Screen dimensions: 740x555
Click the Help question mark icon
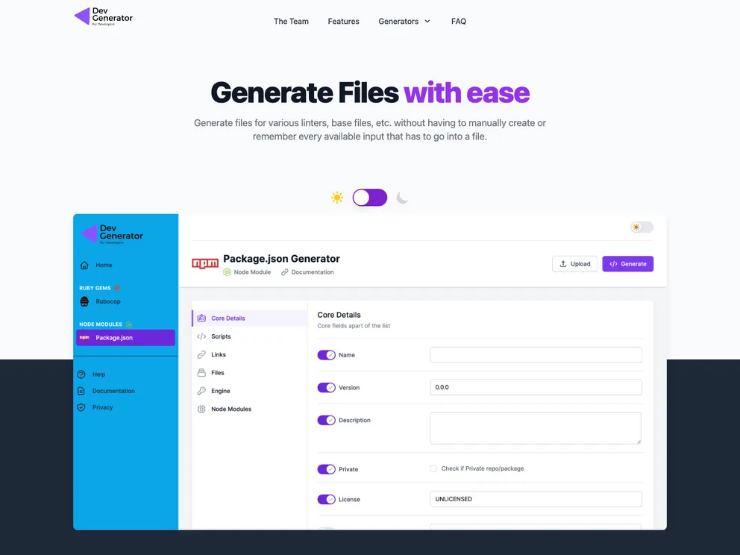pyautogui.click(x=81, y=374)
